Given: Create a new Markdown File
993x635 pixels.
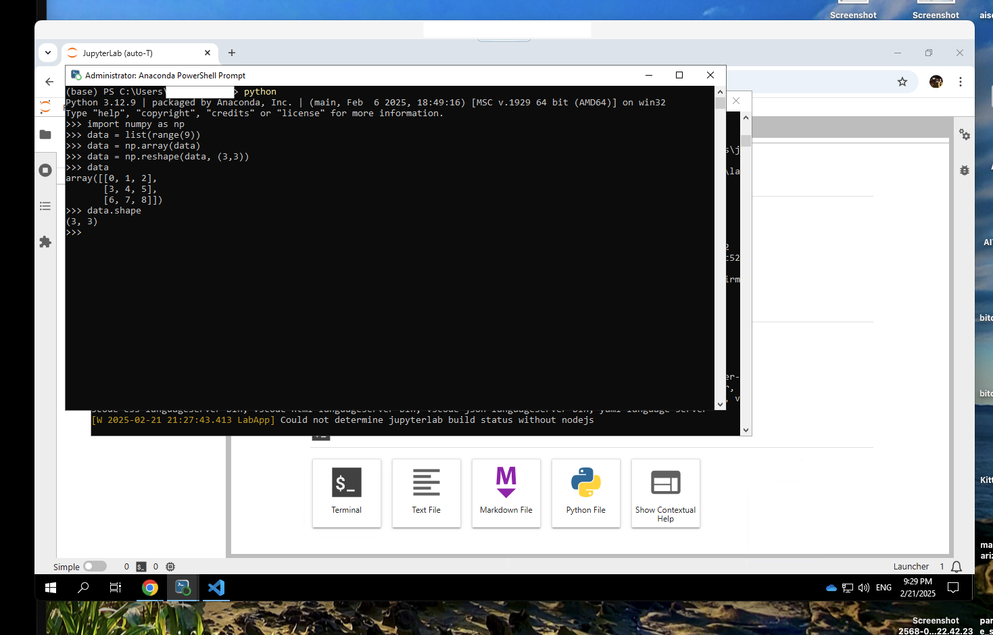Looking at the screenshot, I should pyautogui.click(x=506, y=492).
